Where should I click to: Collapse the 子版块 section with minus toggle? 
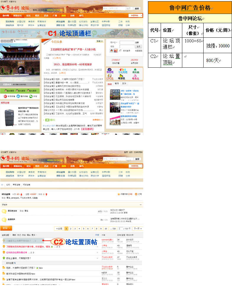[x=141, y=204]
